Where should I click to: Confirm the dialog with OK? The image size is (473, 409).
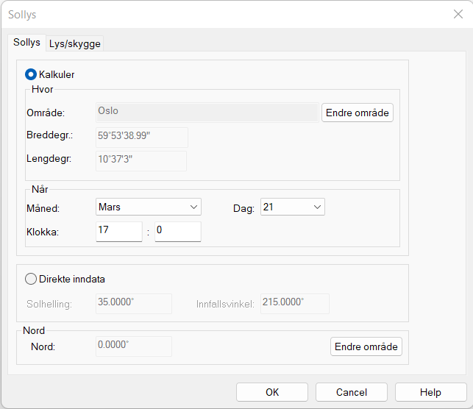tap(272, 392)
